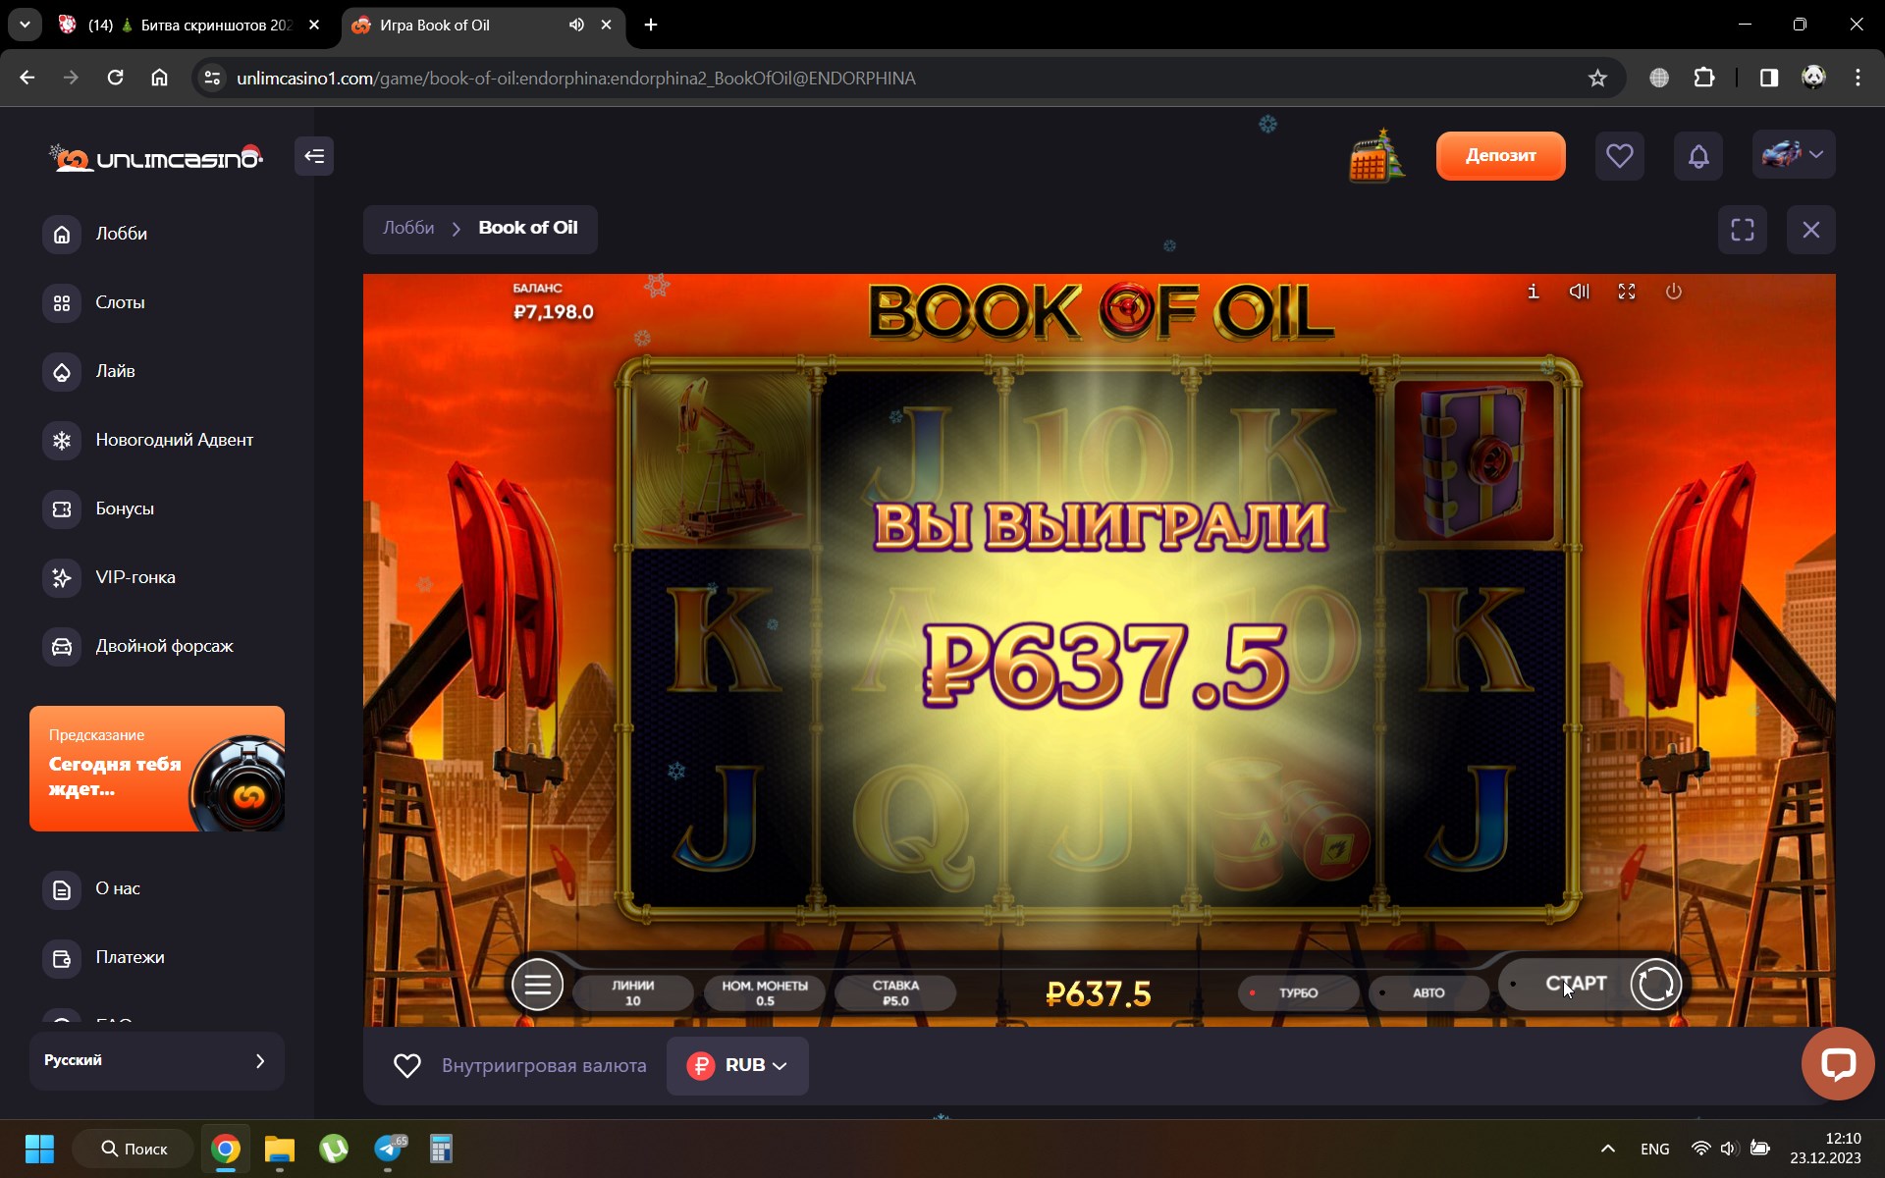Screen dimensions: 1885x1178
Task: Add game to favorites heart below game
Action: [x=407, y=1065]
